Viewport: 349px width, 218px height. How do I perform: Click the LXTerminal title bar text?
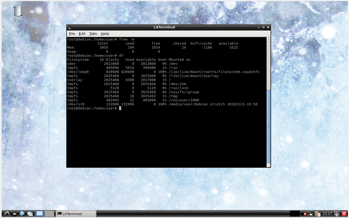pos(164,27)
